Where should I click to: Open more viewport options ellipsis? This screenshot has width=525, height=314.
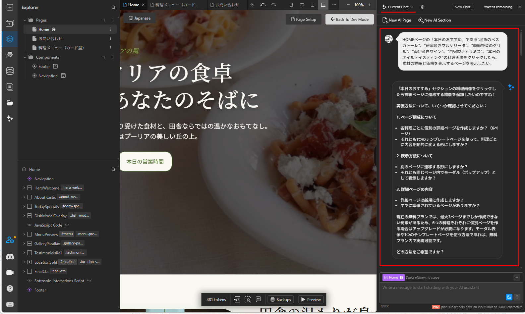tap(334, 5)
